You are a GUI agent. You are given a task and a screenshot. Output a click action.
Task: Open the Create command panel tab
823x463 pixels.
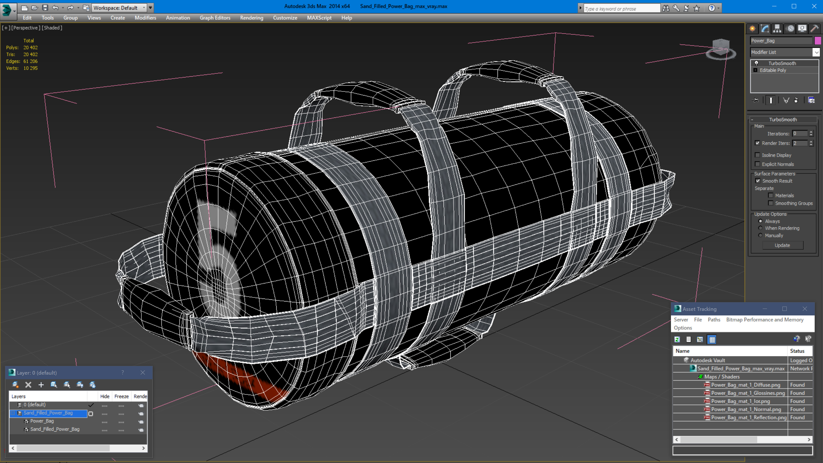(x=752, y=29)
